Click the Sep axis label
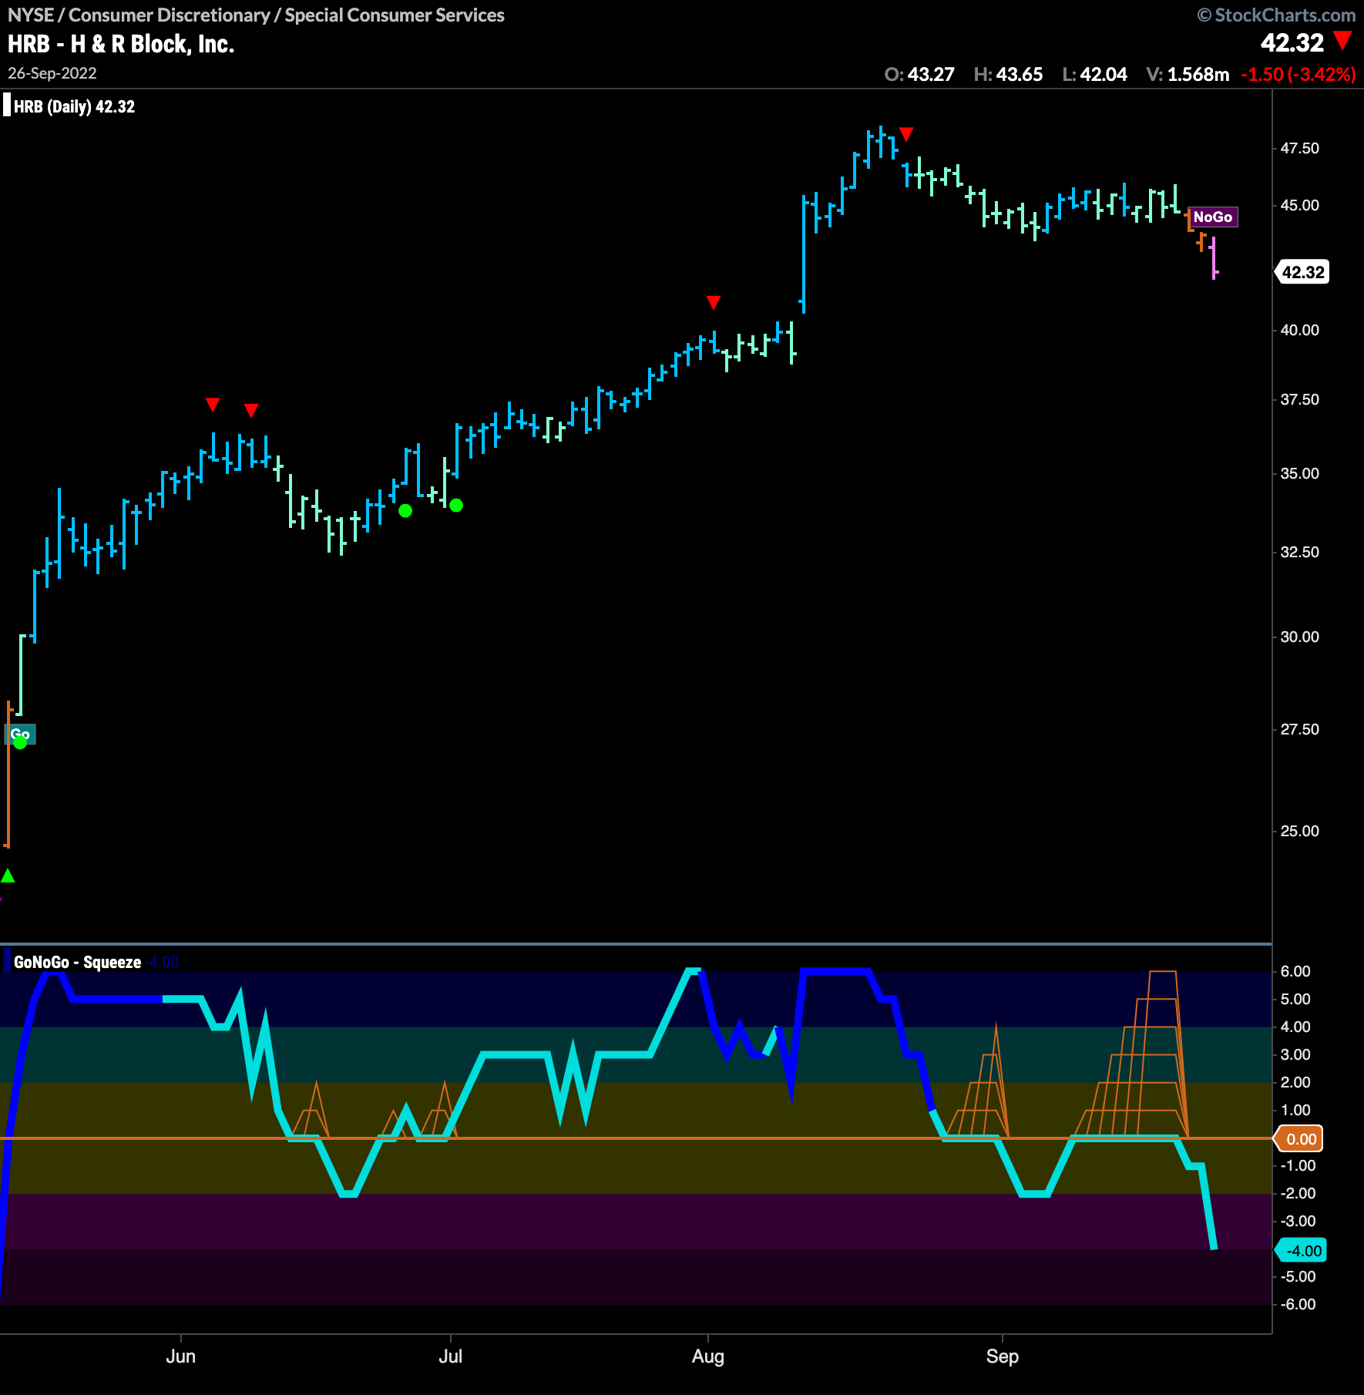This screenshot has width=1364, height=1395. (1003, 1356)
